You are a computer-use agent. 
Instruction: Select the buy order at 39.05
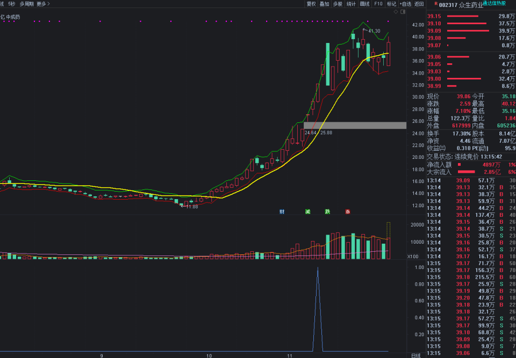[x=471, y=64]
